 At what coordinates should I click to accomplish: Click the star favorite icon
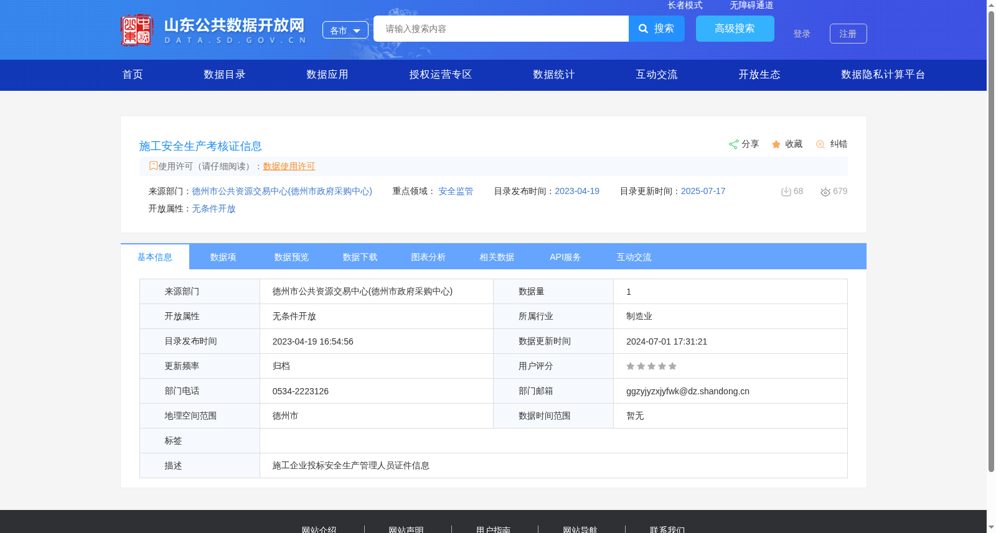[776, 144]
